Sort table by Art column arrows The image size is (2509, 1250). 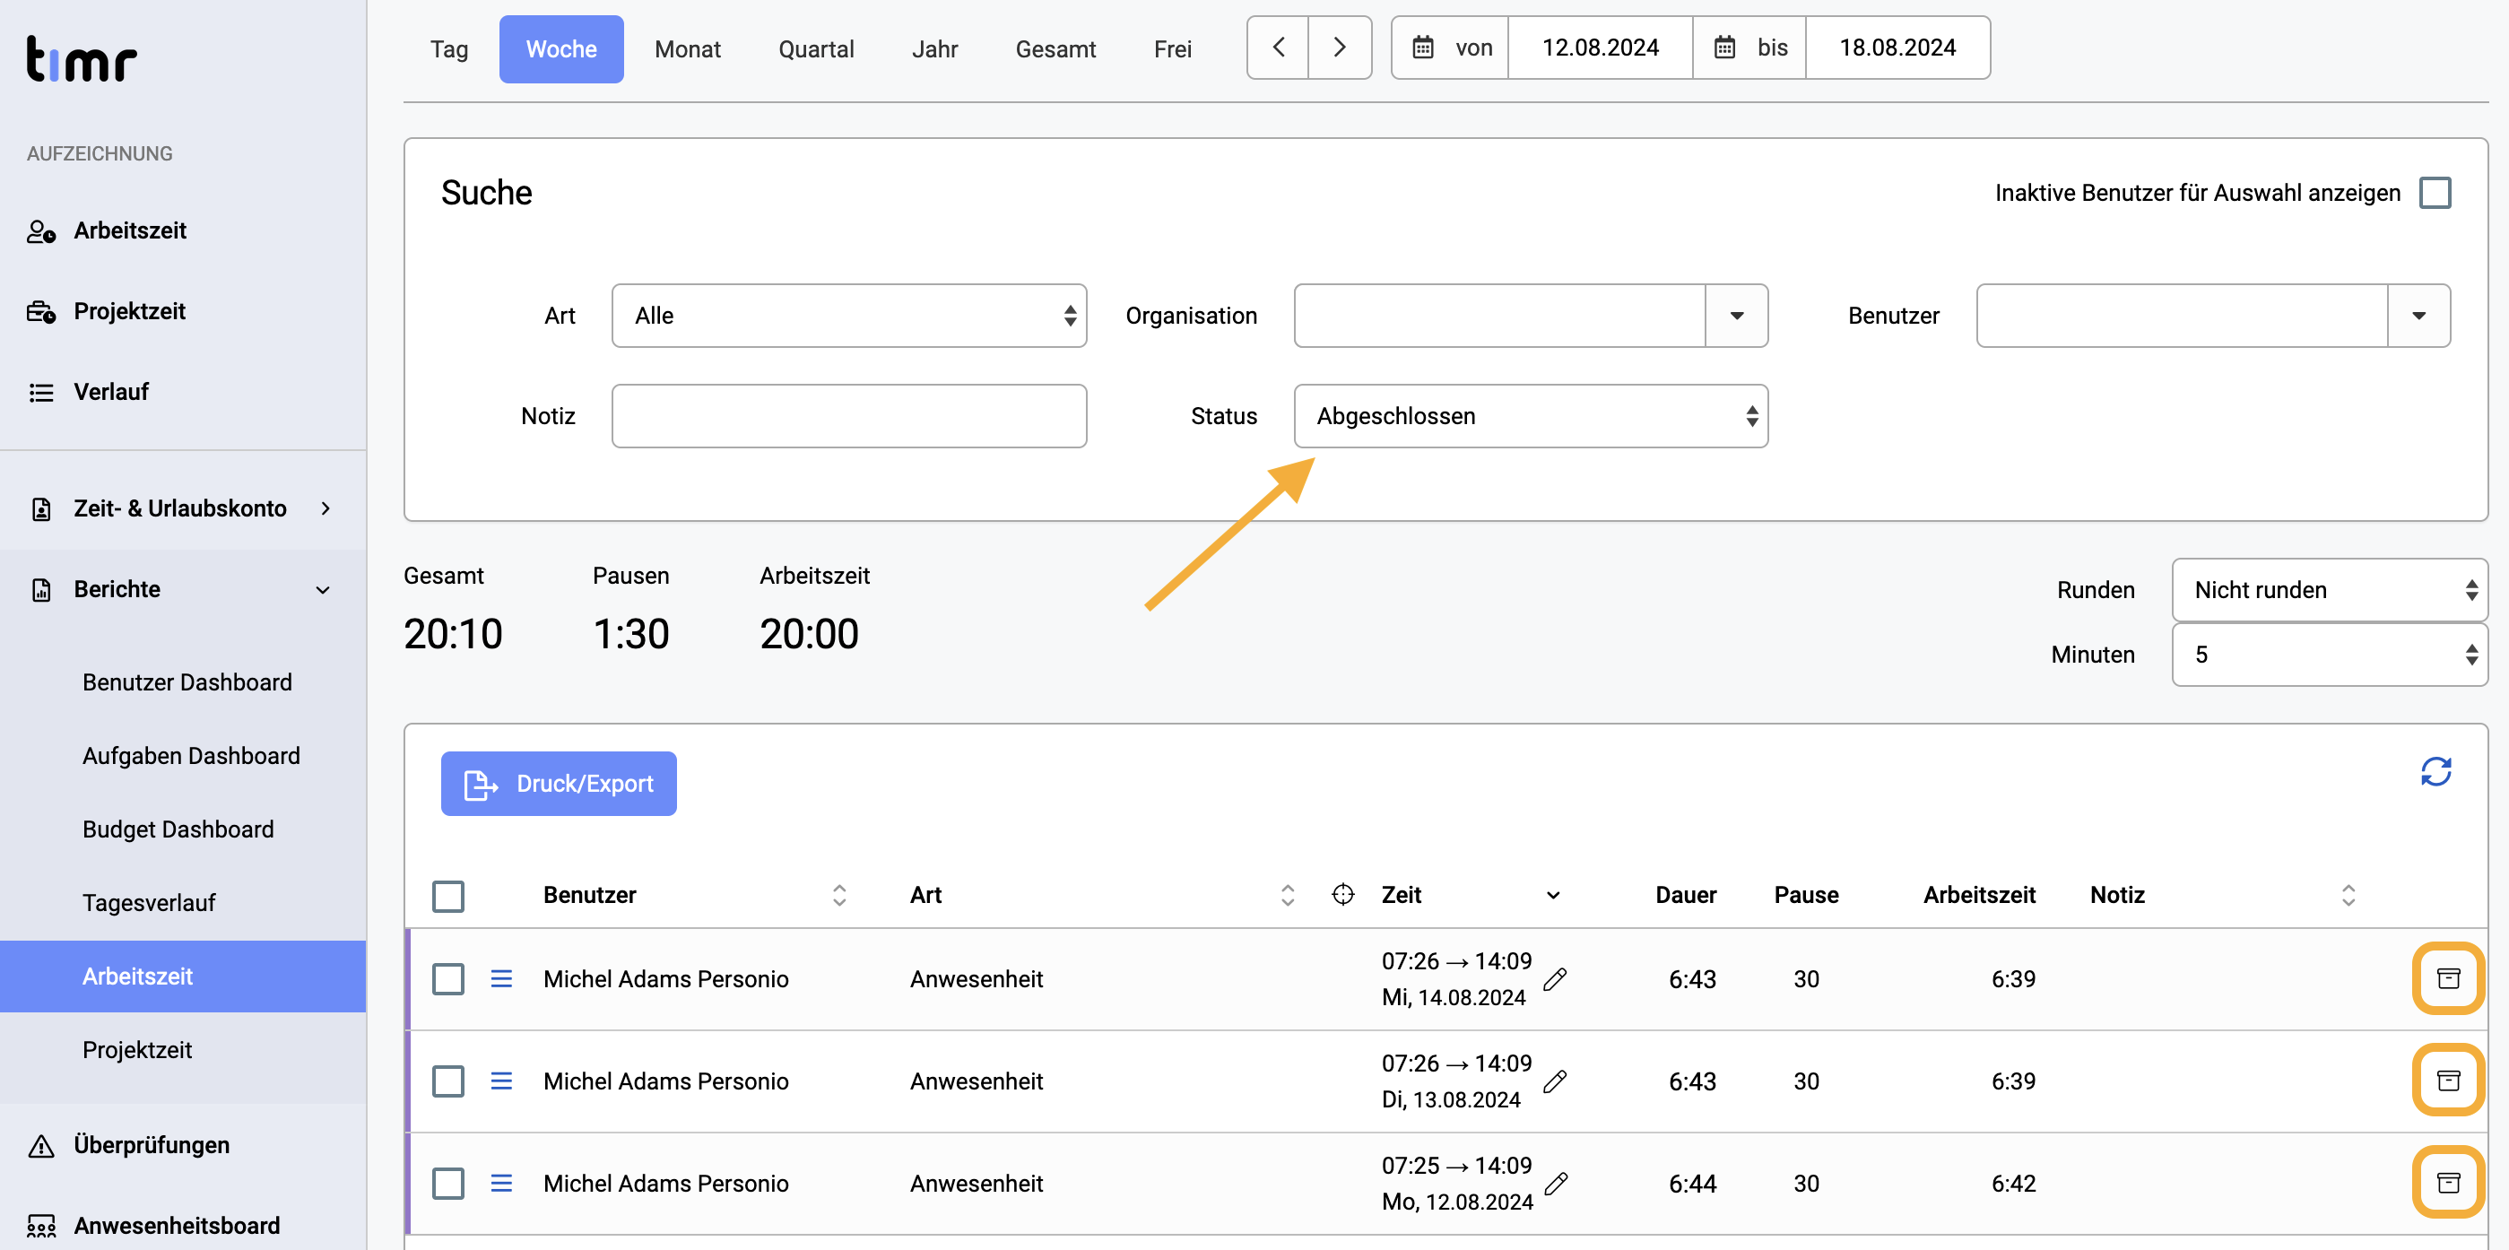click(x=1287, y=896)
